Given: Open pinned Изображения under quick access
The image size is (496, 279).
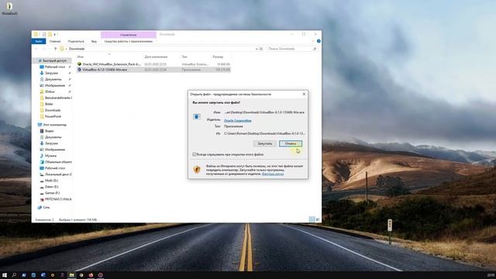Looking at the screenshot, I should [55, 85].
